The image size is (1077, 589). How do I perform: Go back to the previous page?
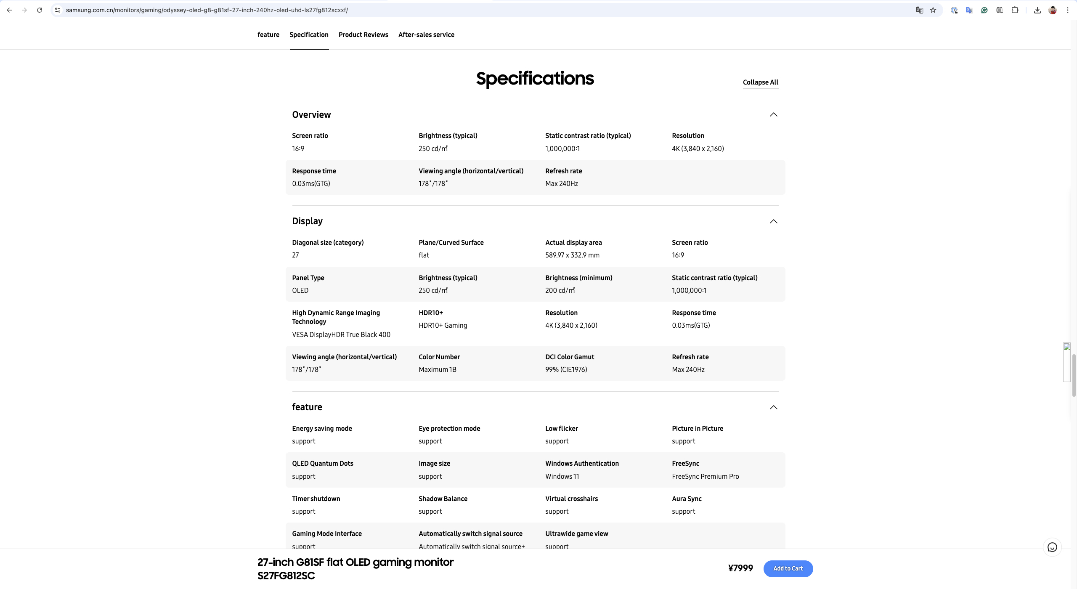coord(9,10)
